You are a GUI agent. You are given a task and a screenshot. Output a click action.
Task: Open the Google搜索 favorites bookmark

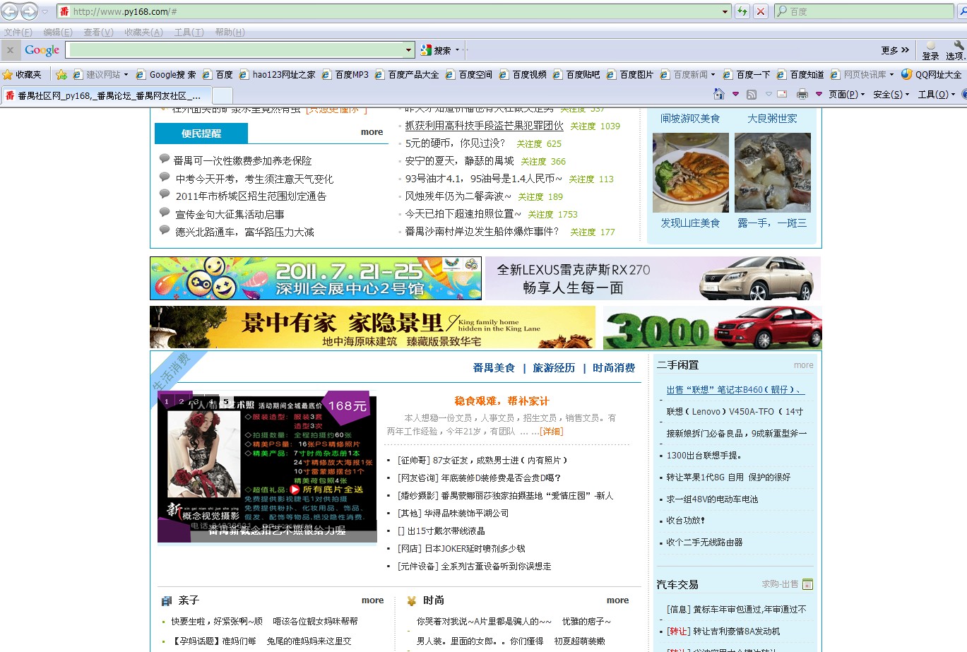click(166, 74)
